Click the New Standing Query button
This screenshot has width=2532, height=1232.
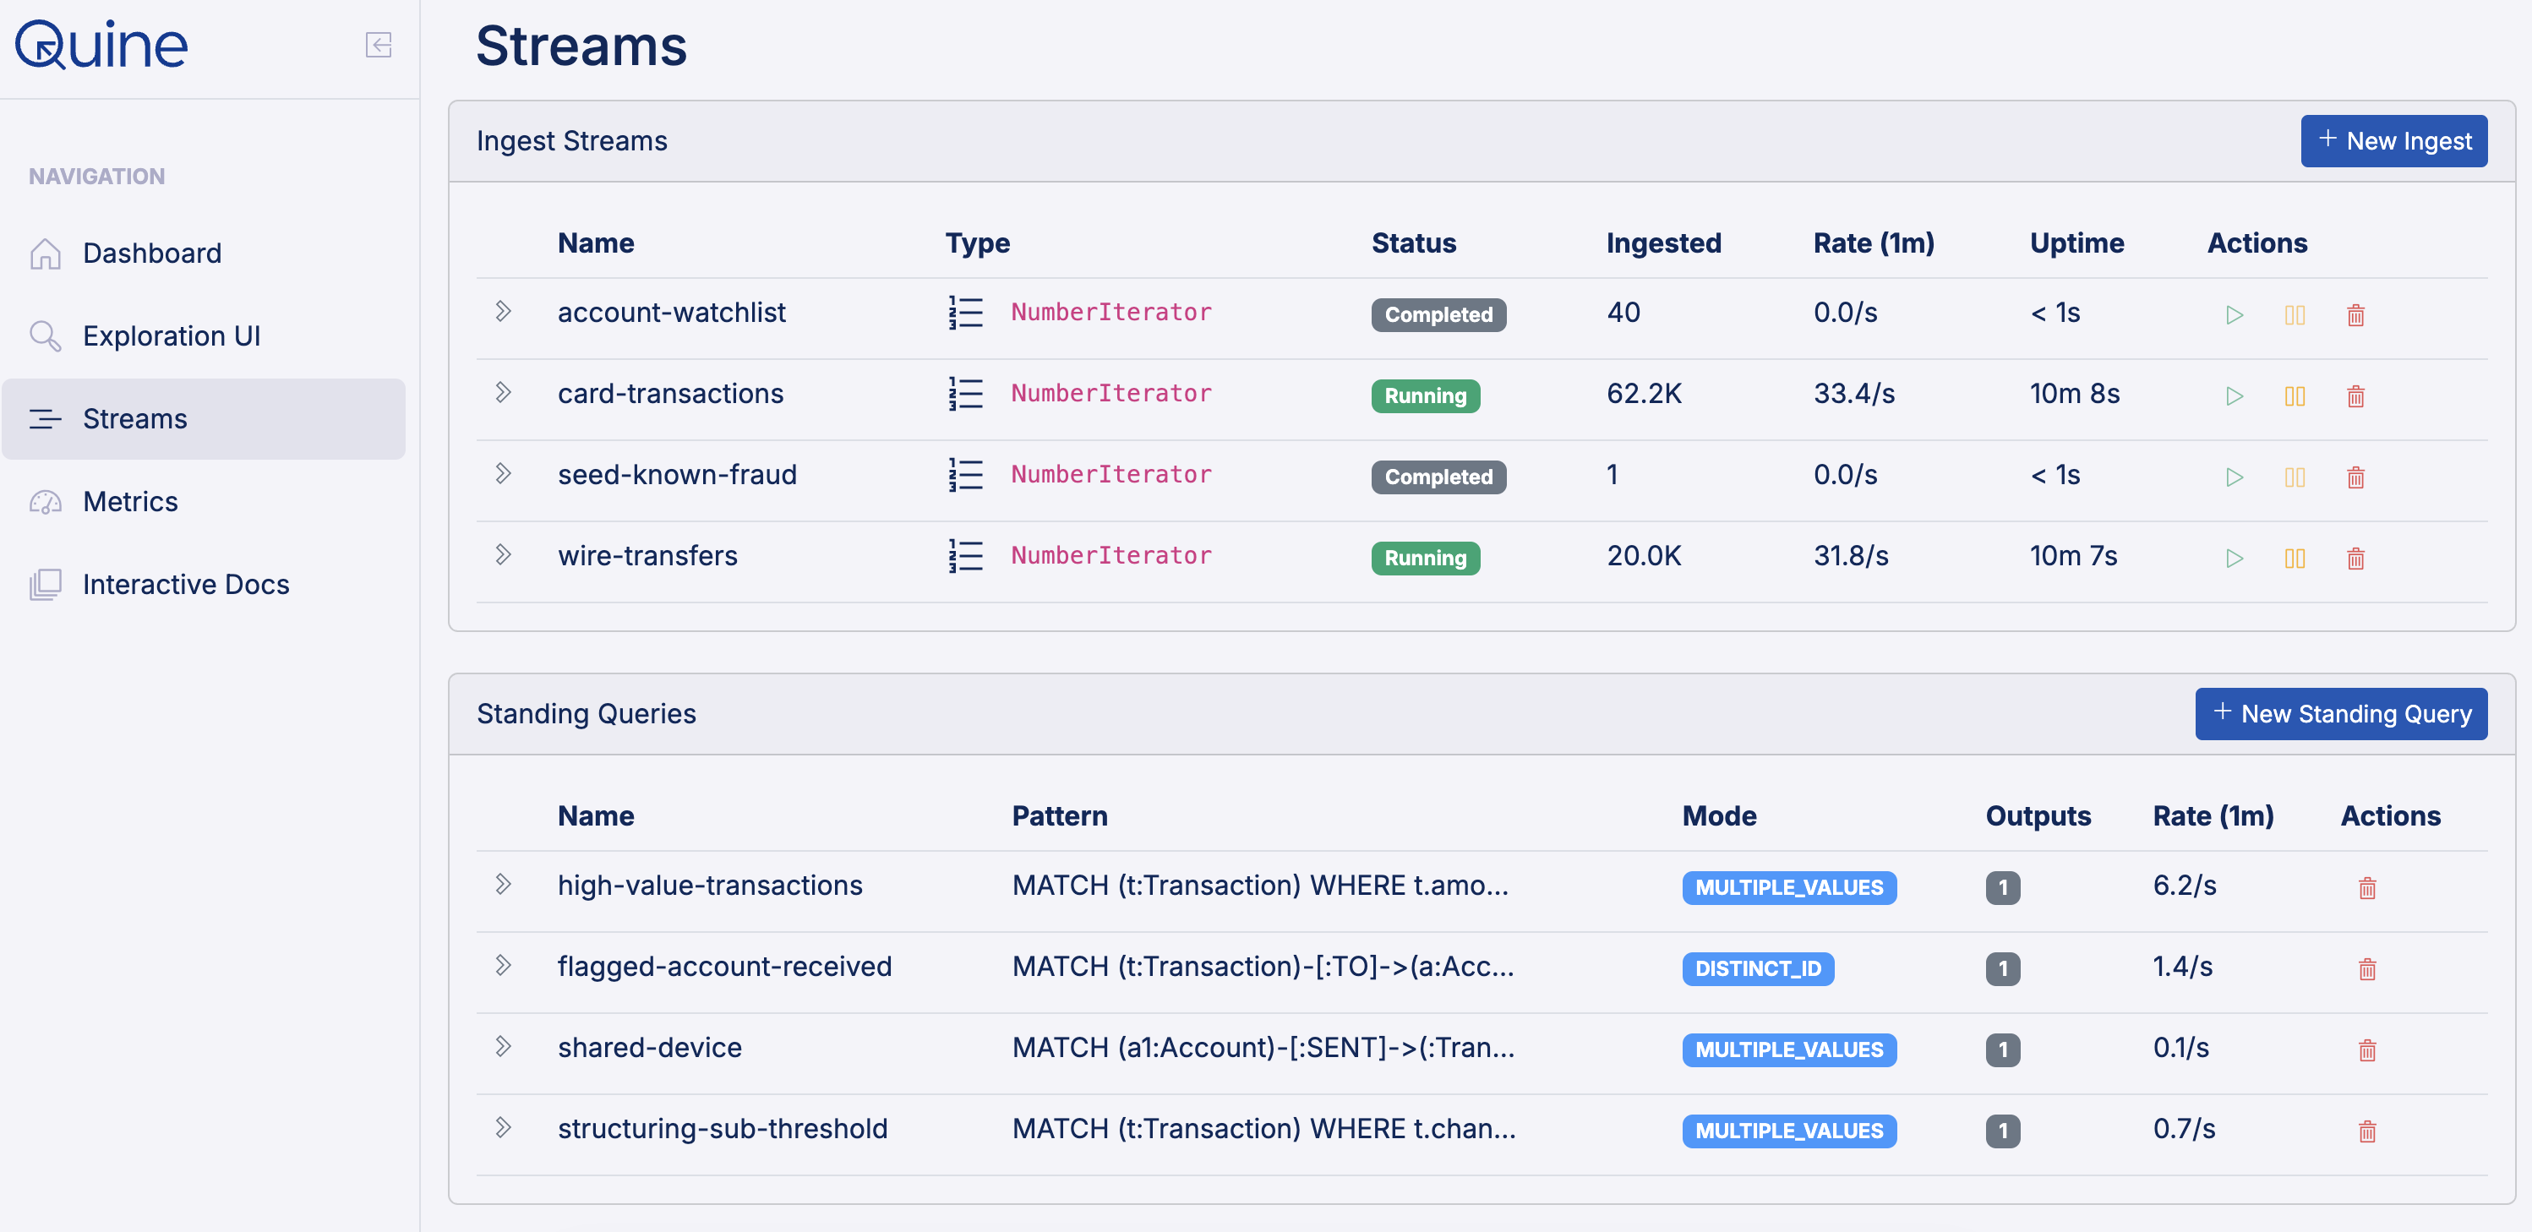click(2340, 714)
